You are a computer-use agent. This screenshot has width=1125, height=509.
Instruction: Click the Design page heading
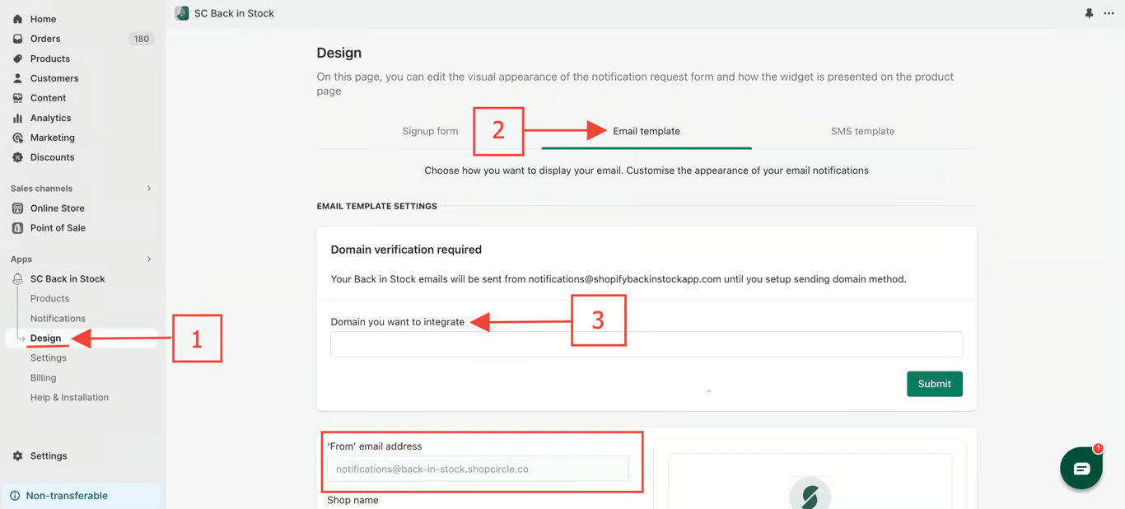pyautogui.click(x=339, y=53)
